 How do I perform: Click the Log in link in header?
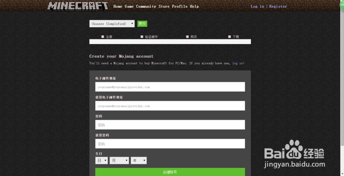click(x=257, y=6)
